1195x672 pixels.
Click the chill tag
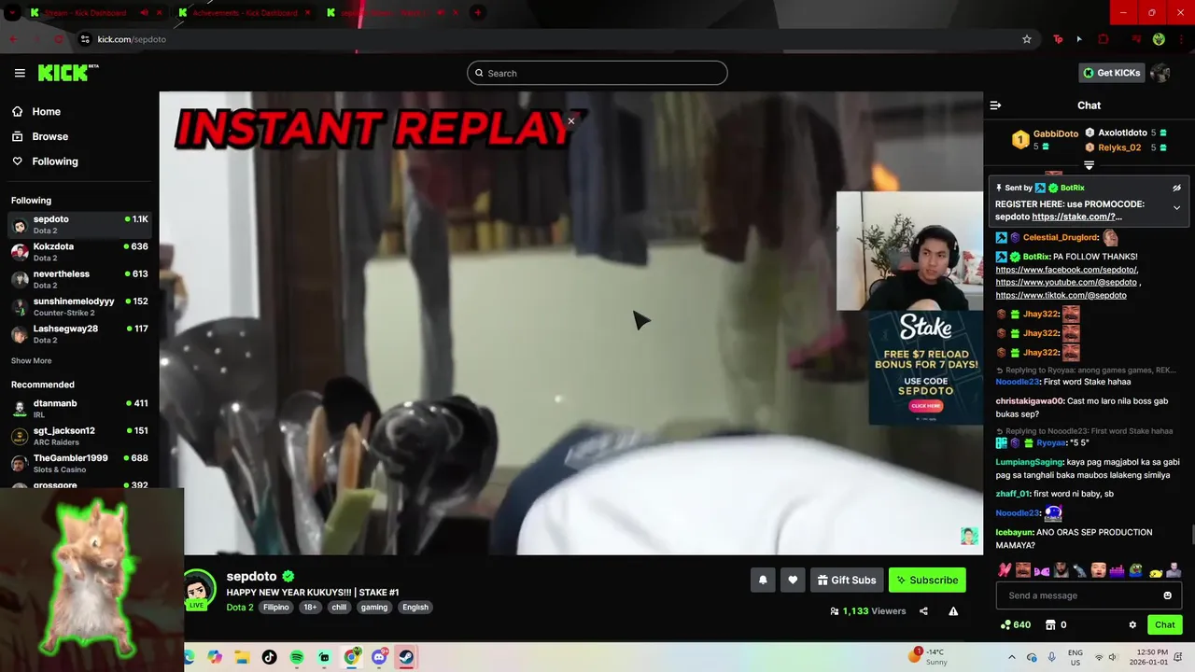pos(339,607)
